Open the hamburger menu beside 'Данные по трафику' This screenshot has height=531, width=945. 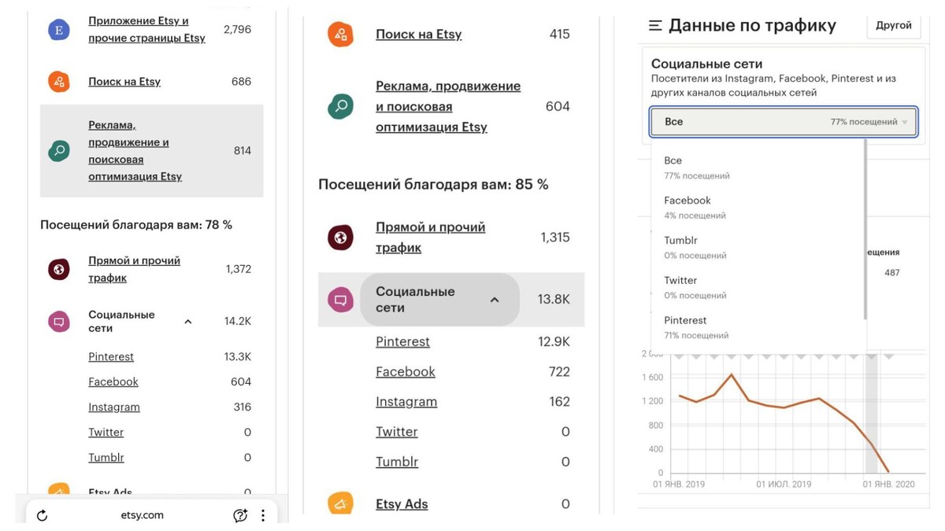(x=655, y=26)
